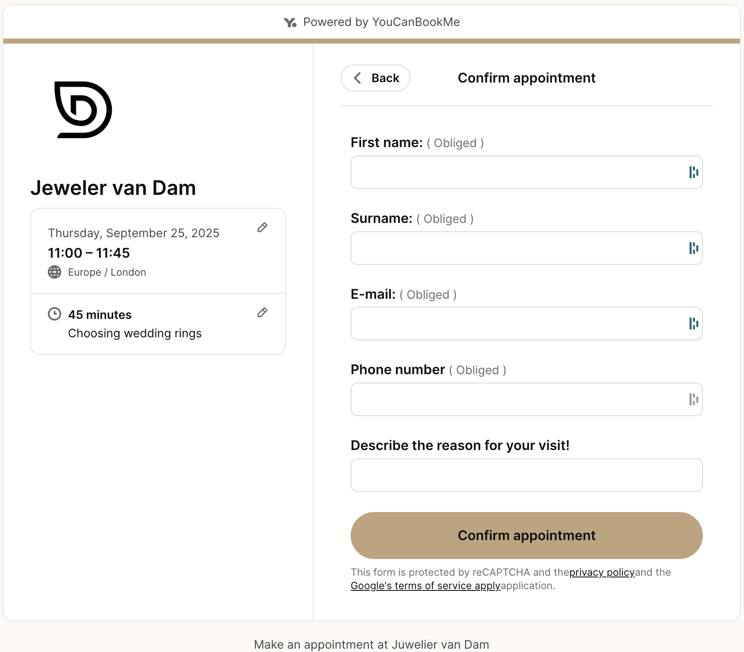Click the password manager icon in Surname field
The height and width of the screenshot is (652, 744).
click(x=693, y=248)
